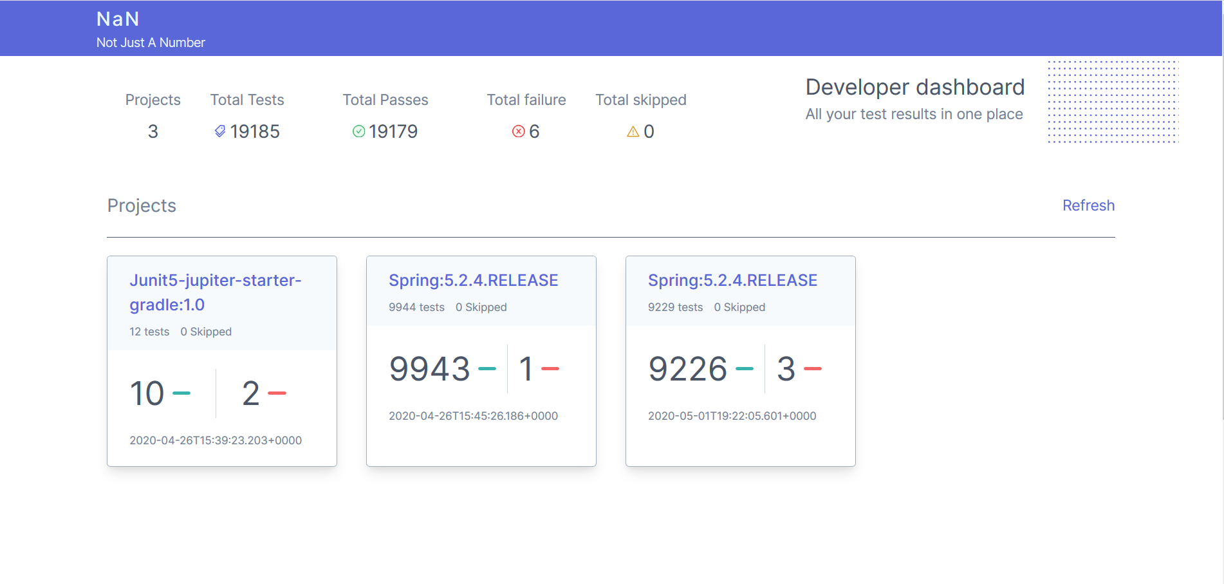Screen dimensions: 1224x584
Task: Click the 'Not Just A Number' tagline
Action: click(x=151, y=42)
